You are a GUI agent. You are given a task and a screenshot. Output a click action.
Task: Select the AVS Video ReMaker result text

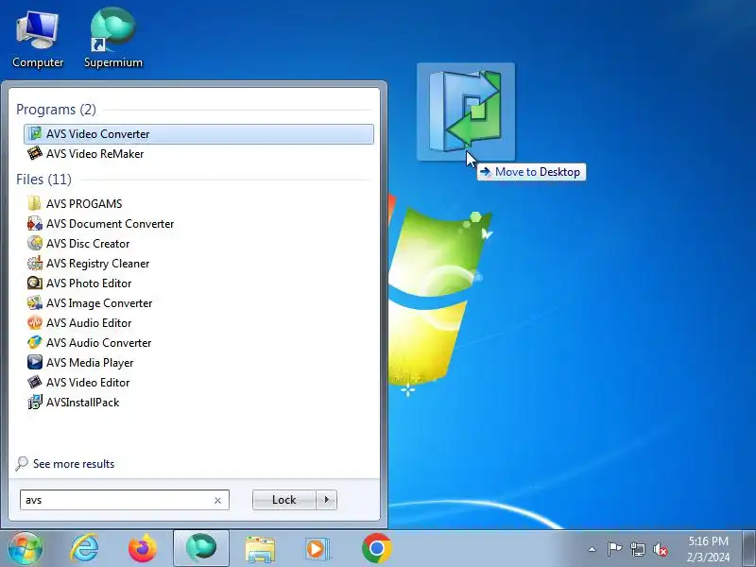click(x=95, y=154)
